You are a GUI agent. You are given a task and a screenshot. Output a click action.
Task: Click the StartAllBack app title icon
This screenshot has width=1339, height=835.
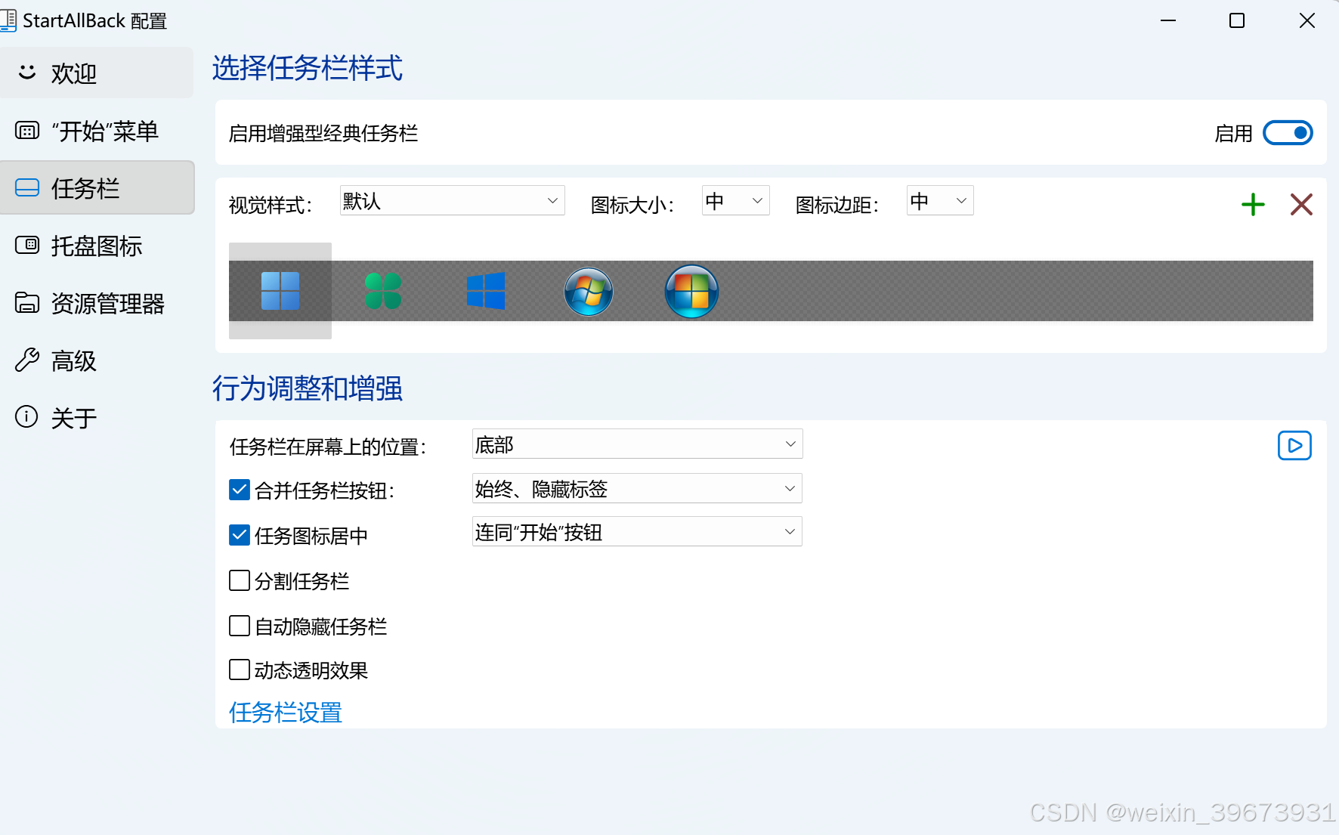8,20
